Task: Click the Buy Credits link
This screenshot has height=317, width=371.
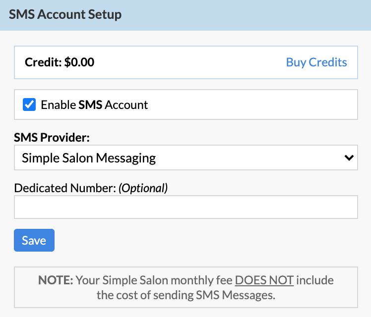Action: [x=316, y=62]
